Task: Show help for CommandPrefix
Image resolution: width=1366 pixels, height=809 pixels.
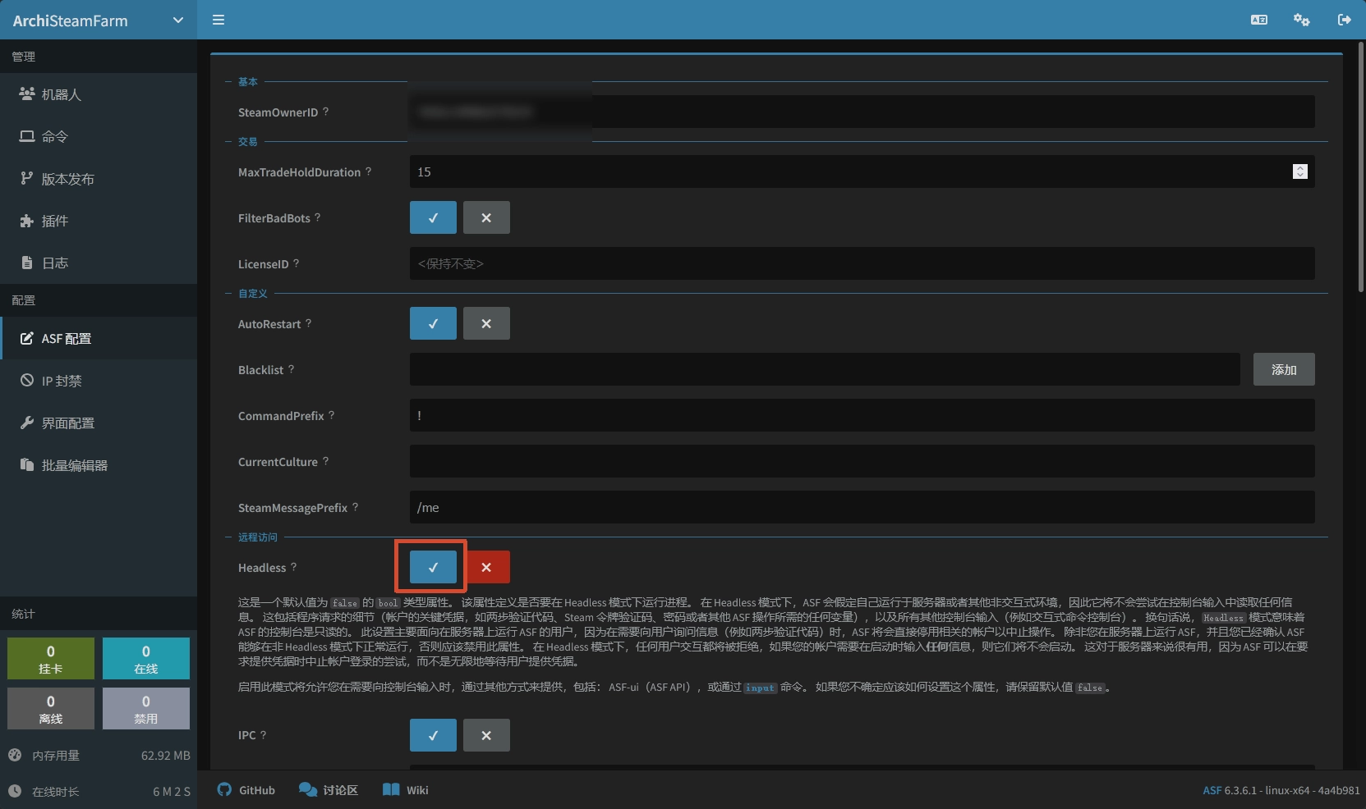Action: pyautogui.click(x=331, y=415)
